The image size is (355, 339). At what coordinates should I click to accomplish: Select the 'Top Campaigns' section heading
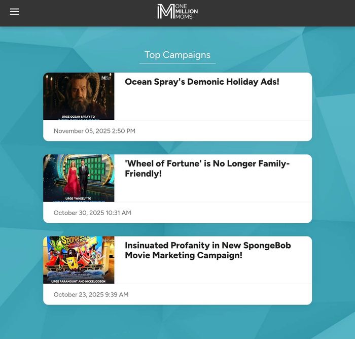[177, 55]
